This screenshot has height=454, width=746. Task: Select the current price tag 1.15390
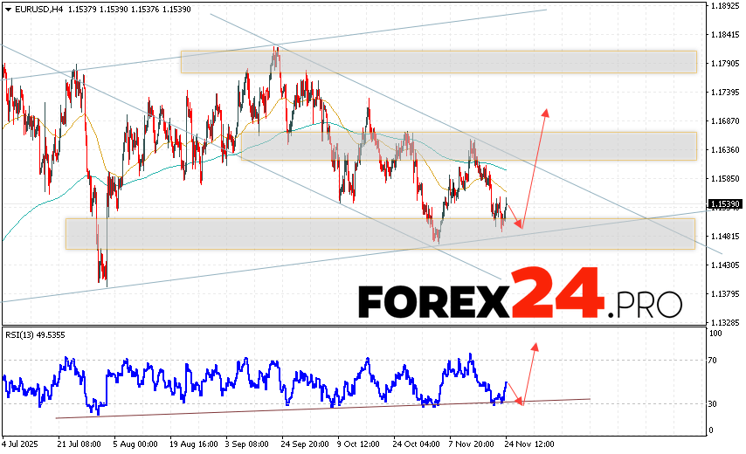click(x=724, y=204)
